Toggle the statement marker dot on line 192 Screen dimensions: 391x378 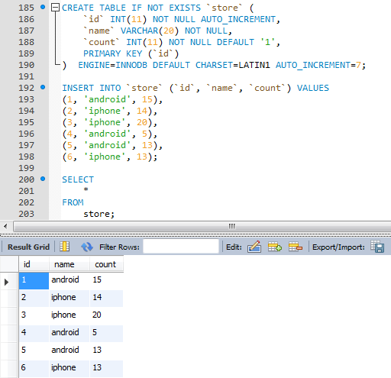pyautogui.click(x=43, y=87)
